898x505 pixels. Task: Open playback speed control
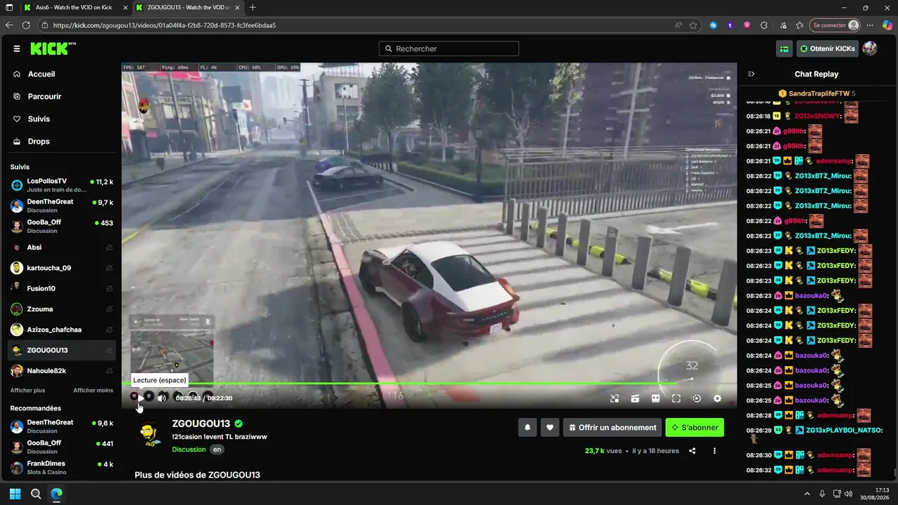[697, 398]
